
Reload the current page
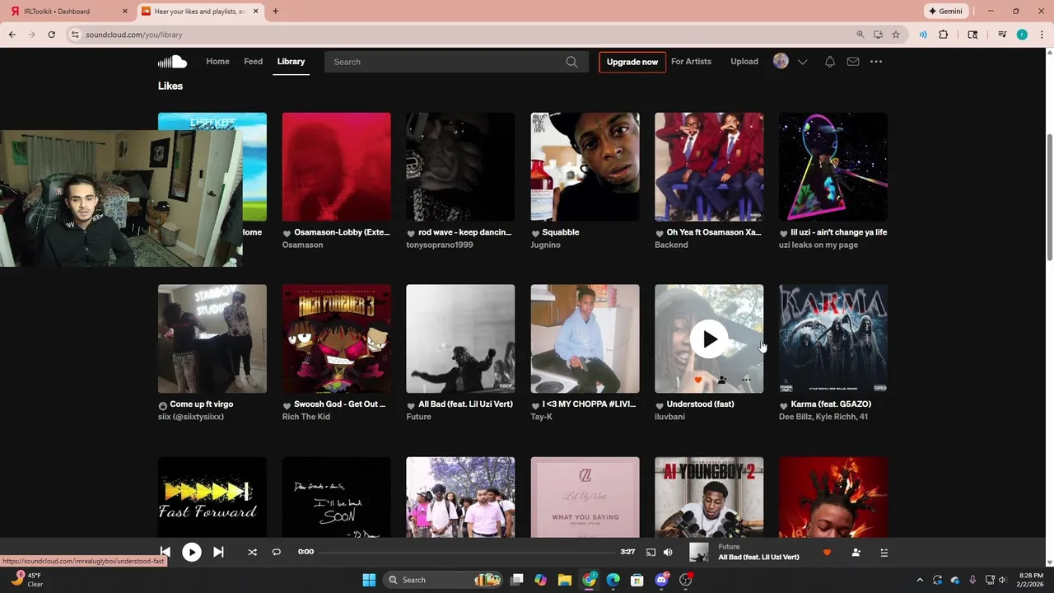point(51,35)
